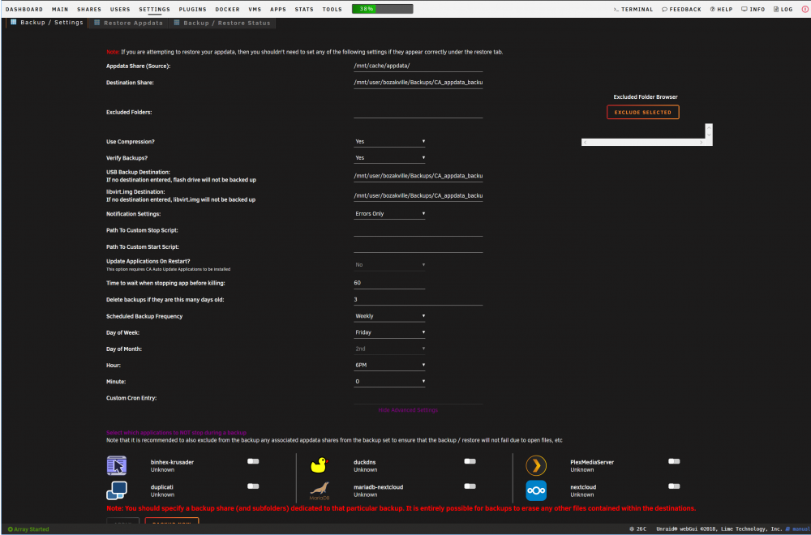Click the nextcloud blue logo icon
Viewport: 811px width, 535px height.
click(536, 490)
